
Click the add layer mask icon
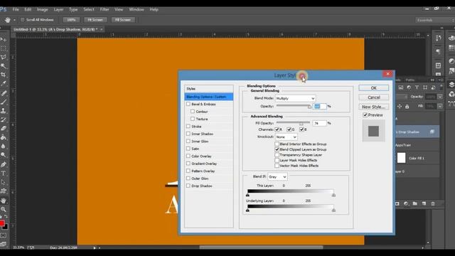point(397,204)
